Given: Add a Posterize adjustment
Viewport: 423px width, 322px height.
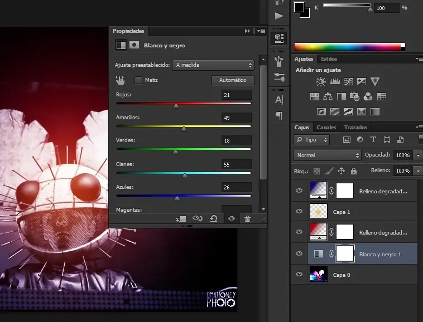Looking at the screenshot, I should click(x=334, y=112).
